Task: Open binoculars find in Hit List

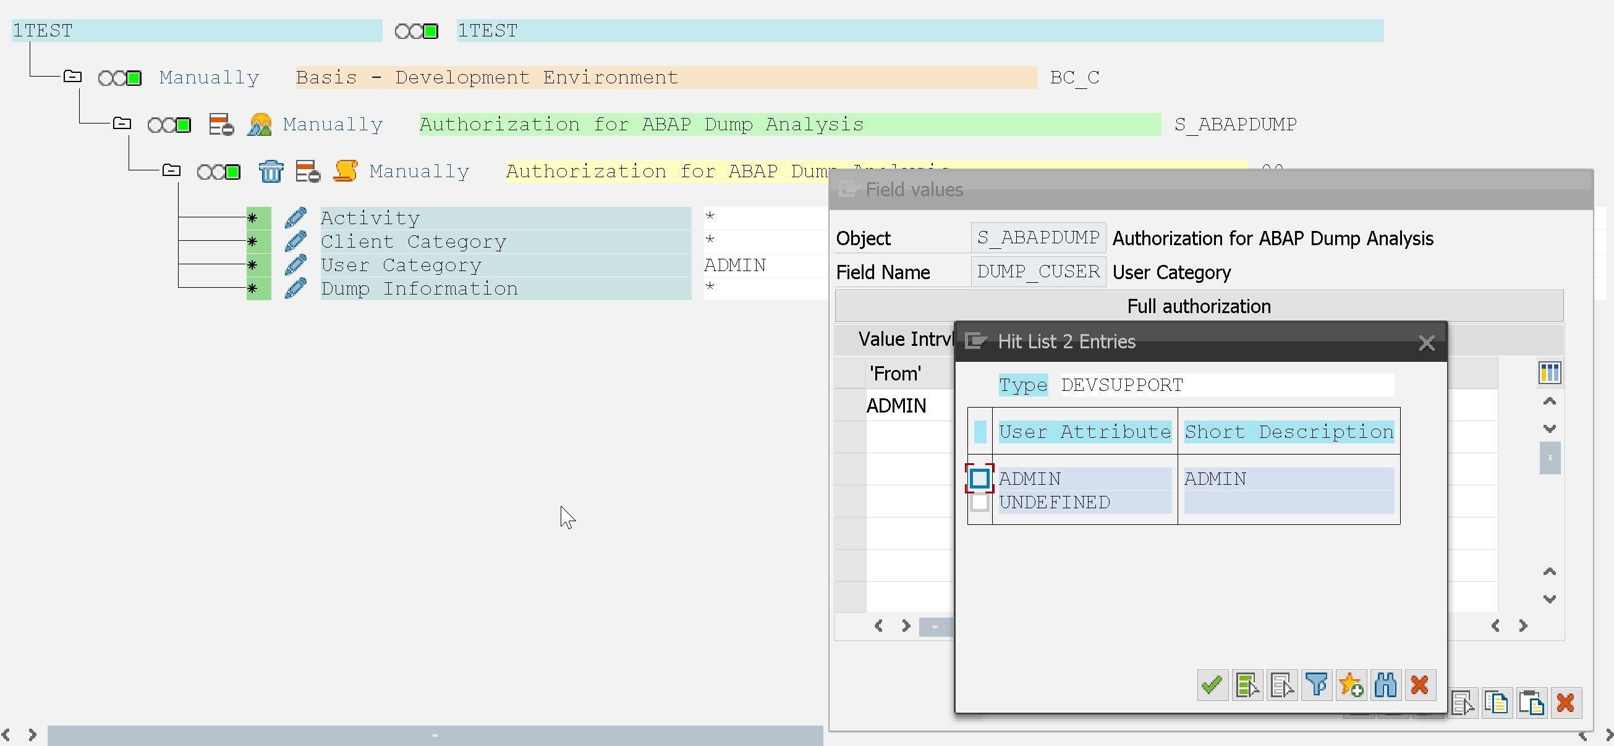Action: coord(1385,685)
